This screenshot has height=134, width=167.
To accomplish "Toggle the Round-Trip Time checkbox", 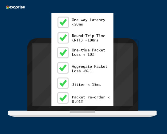I will coord(63,38).
